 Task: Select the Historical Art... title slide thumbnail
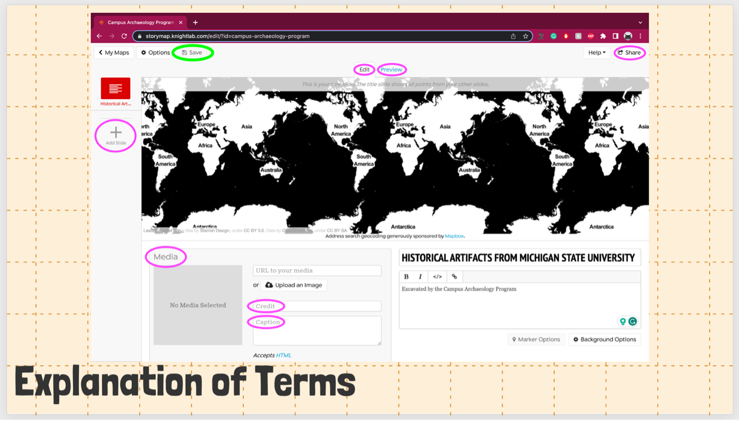coord(116,92)
